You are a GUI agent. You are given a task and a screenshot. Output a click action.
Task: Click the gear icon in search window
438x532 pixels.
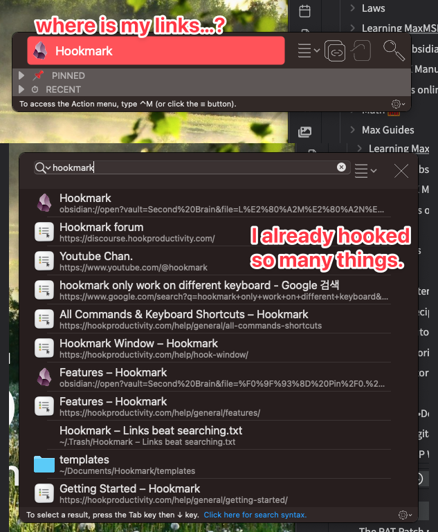tap(405, 515)
